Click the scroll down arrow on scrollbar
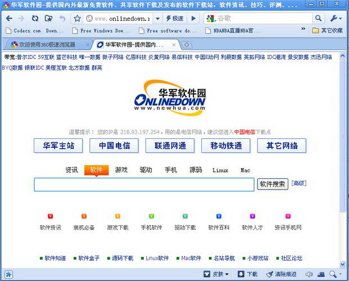The height and width of the screenshot is (281, 349). [343, 264]
